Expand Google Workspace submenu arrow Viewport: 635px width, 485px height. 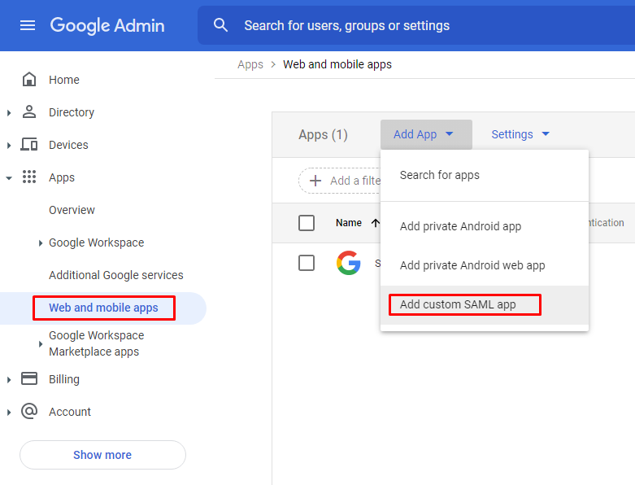(x=41, y=243)
